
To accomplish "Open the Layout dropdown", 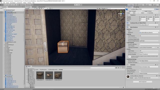I will [156, 5].
